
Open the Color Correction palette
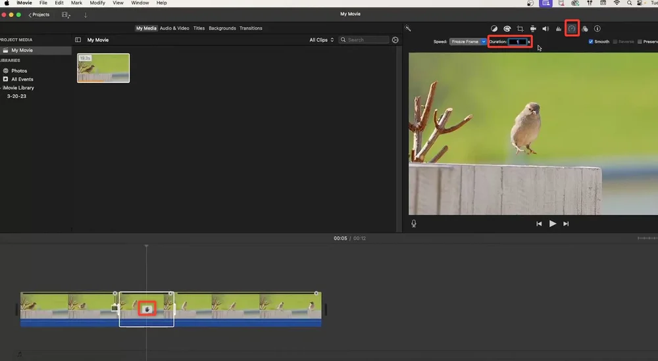(x=507, y=29)
